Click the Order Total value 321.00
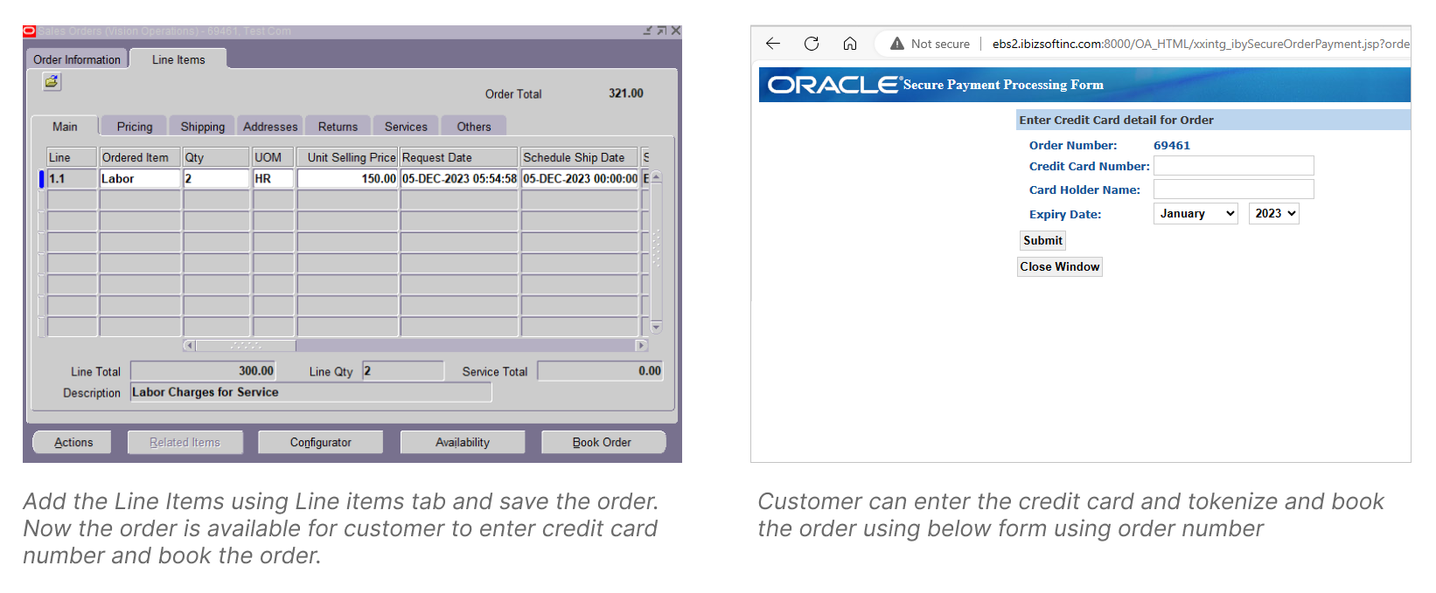 626,93
